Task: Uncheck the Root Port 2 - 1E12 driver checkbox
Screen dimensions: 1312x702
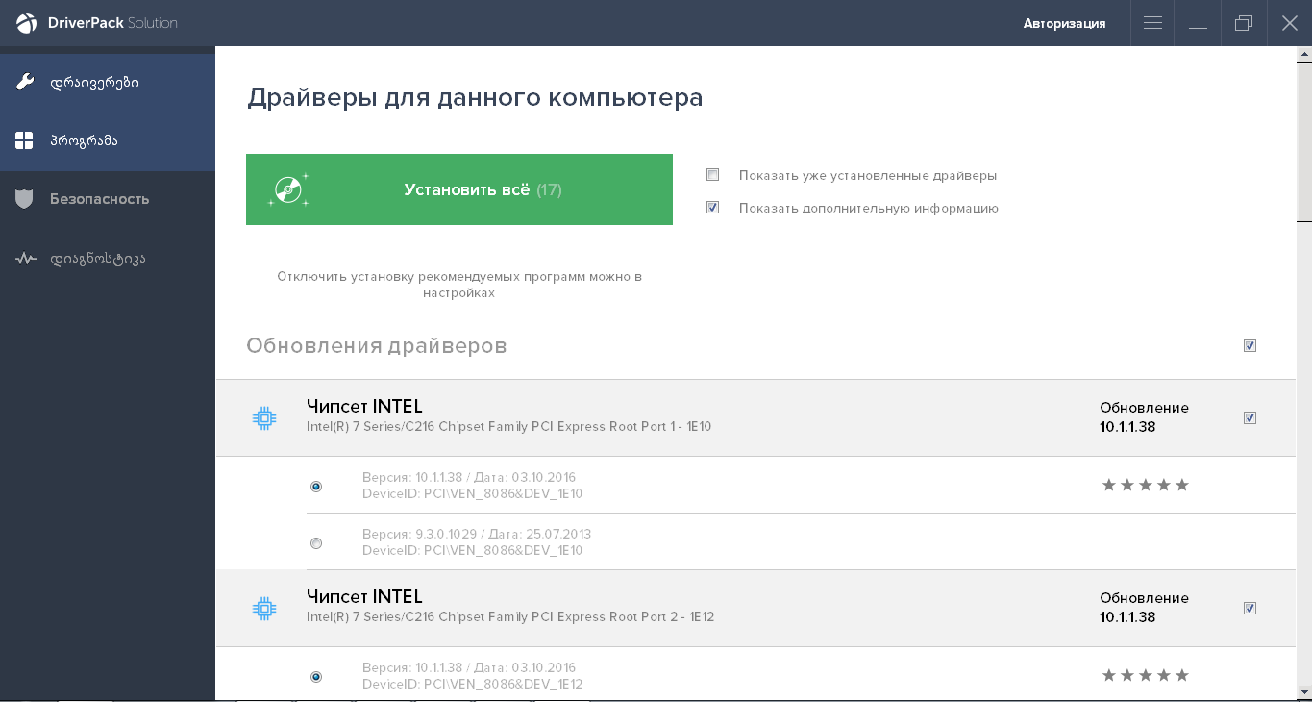Action: (1250, 608)
